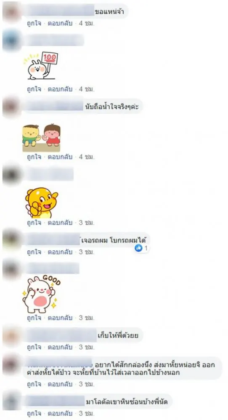The width and height of the screenshot is (228, 420).
Task: Like the 'ขอแหน่จ้า' comment
Action: click(x=34, y=23)
